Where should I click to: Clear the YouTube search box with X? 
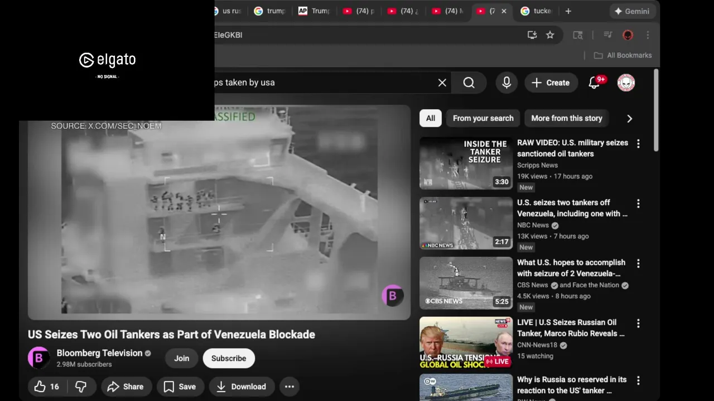(x=442, y=82)
